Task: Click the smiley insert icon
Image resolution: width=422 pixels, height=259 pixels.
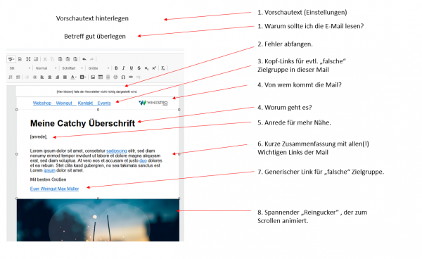Action: coord(115,77)
